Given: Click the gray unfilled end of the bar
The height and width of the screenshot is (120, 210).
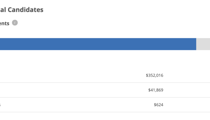Looking at the screenshot, I should pyautogui.click(x=203, y=44).
